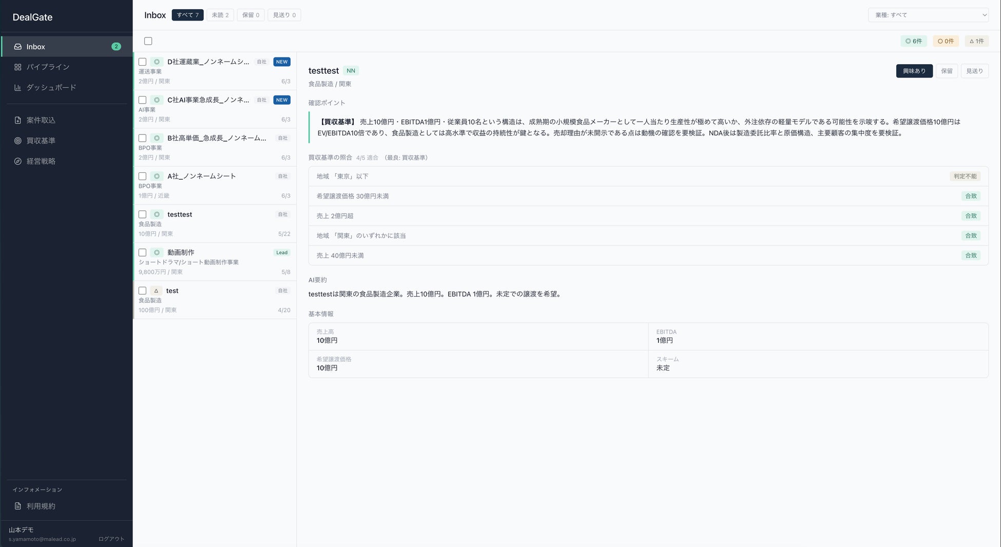Click the 利用規約 document icon
The height and width of the screenshot is (547, 1001).
[x=17, y=506]
